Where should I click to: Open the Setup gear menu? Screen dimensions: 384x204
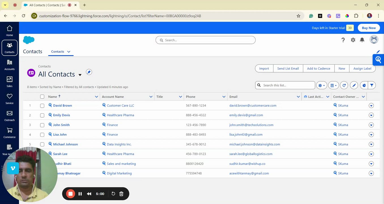pos(353,40)
